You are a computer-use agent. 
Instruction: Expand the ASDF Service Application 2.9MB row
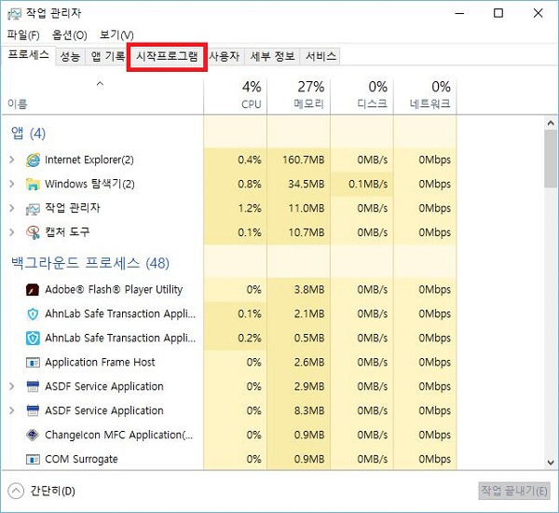12,386
